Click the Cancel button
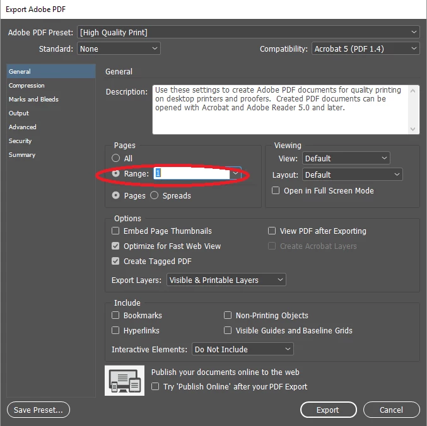The width and height of the screenshot is (427, 426). pos(391,410)
